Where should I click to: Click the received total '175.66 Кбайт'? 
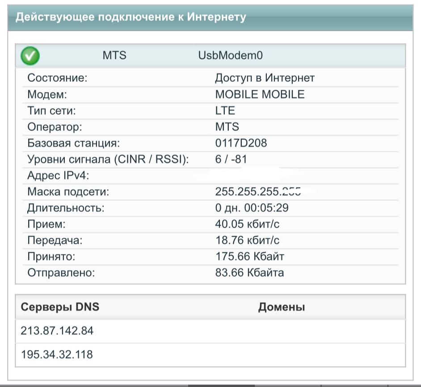[249, 257]
